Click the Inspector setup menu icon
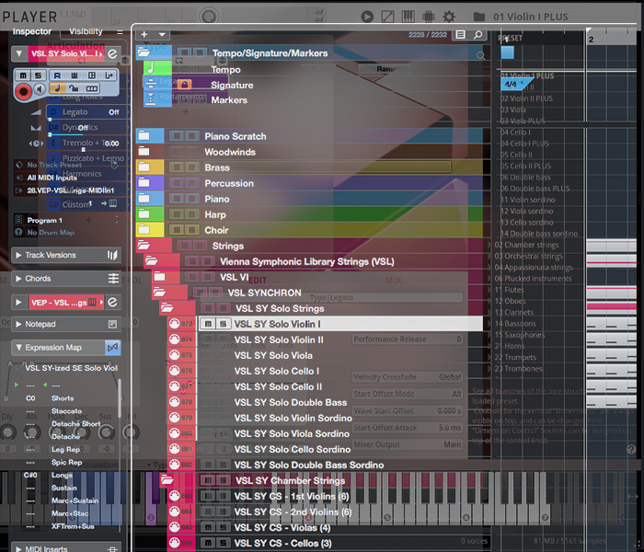The image size is (644, 552). tap(120, 31)
